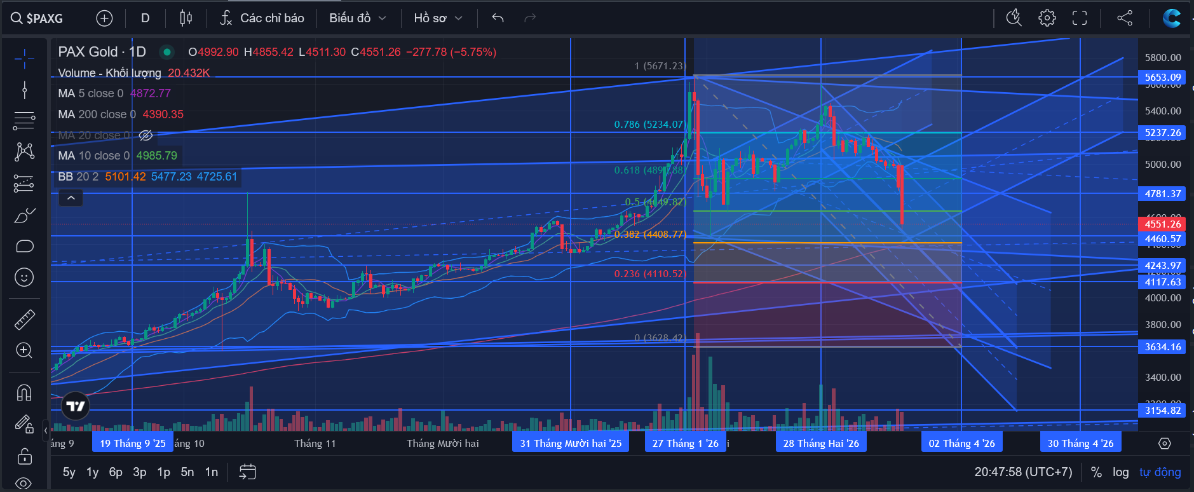Set range to 1y

coord(93,472)
